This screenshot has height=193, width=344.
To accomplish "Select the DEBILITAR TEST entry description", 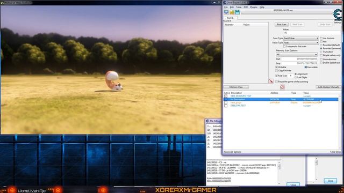I will [238, 106].
